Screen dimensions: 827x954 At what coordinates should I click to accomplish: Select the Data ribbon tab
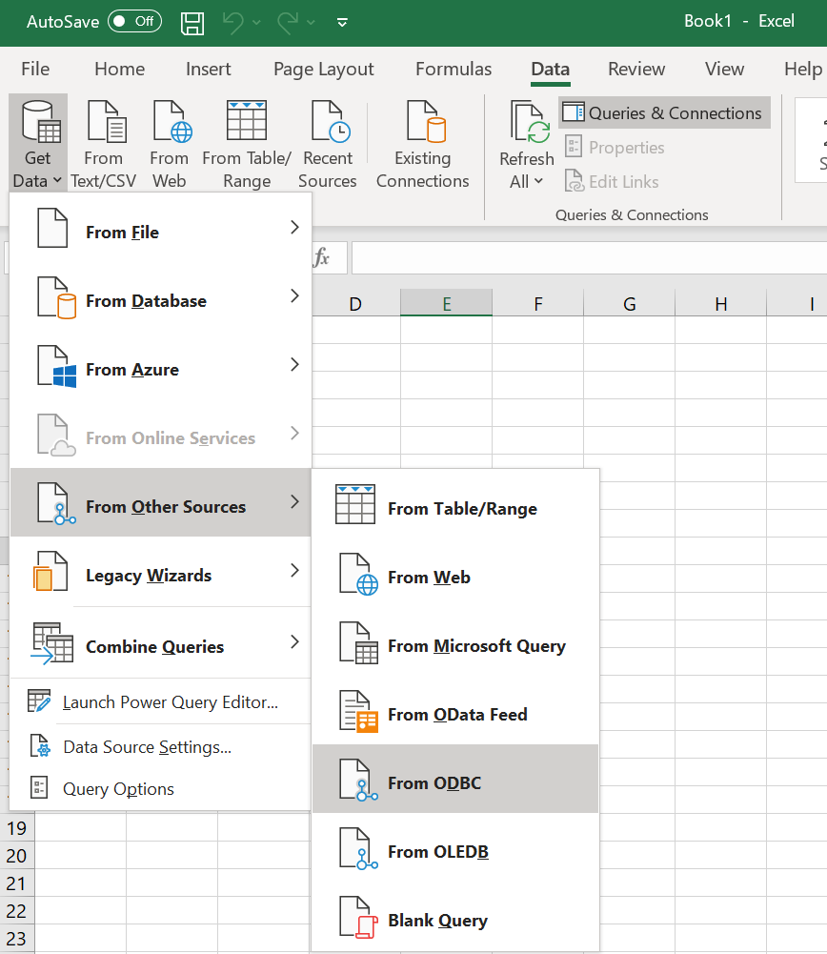tap(551, 69)
